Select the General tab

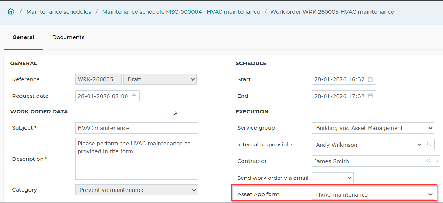23,37
